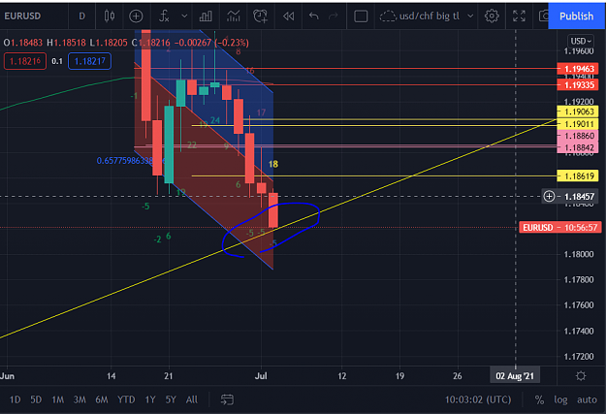Screen dimensions: 606x414
Task: Set range to YTD
Action: (126, 399)
